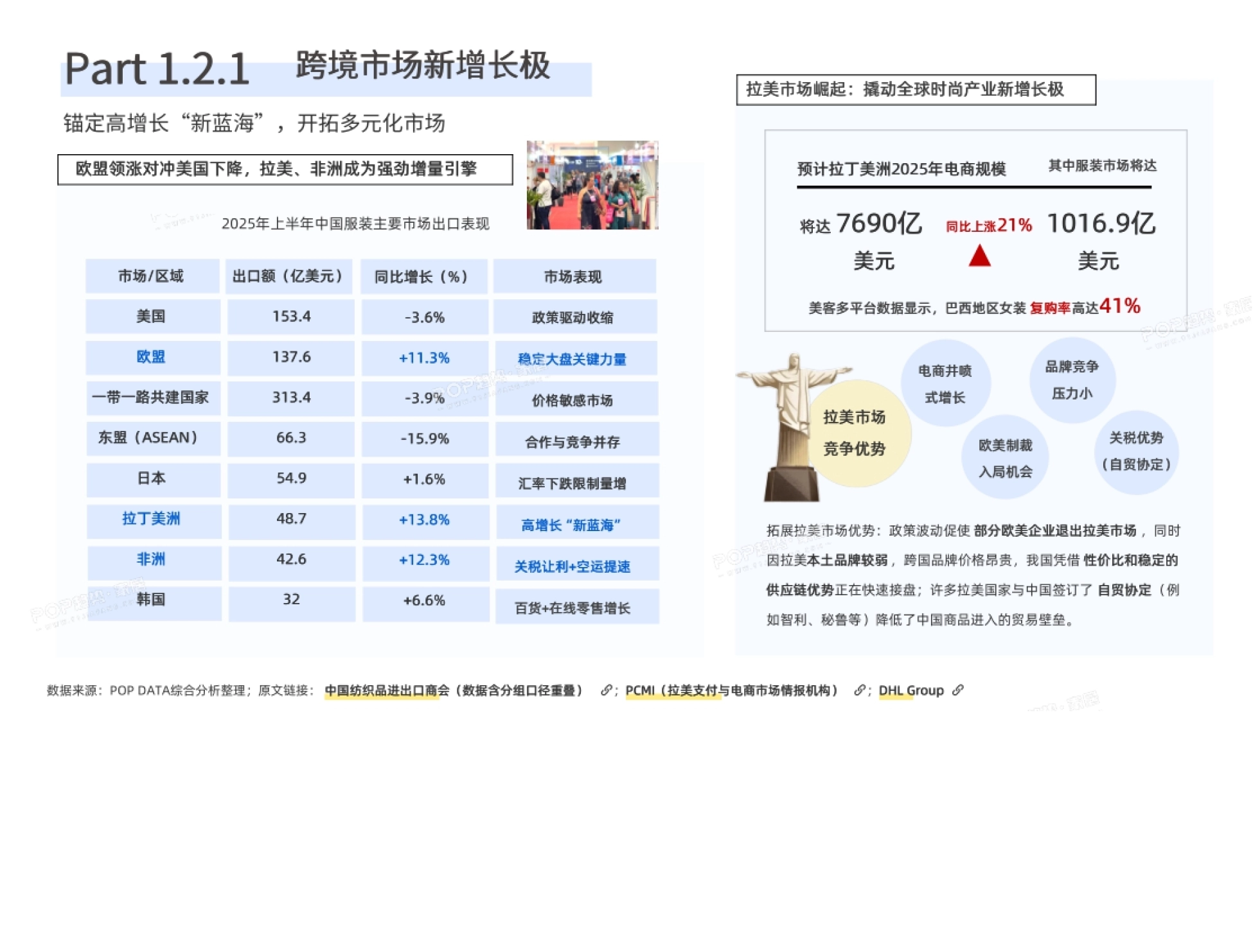This screenshot has width=1253, height=926.
Task: Click the 7690亿 figure
Action: click(879, 223)
